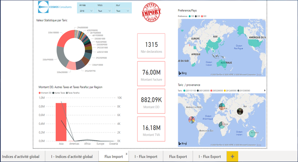
Task: Click the Valeur Statistique par Taric title
Action: click(52, 20)
